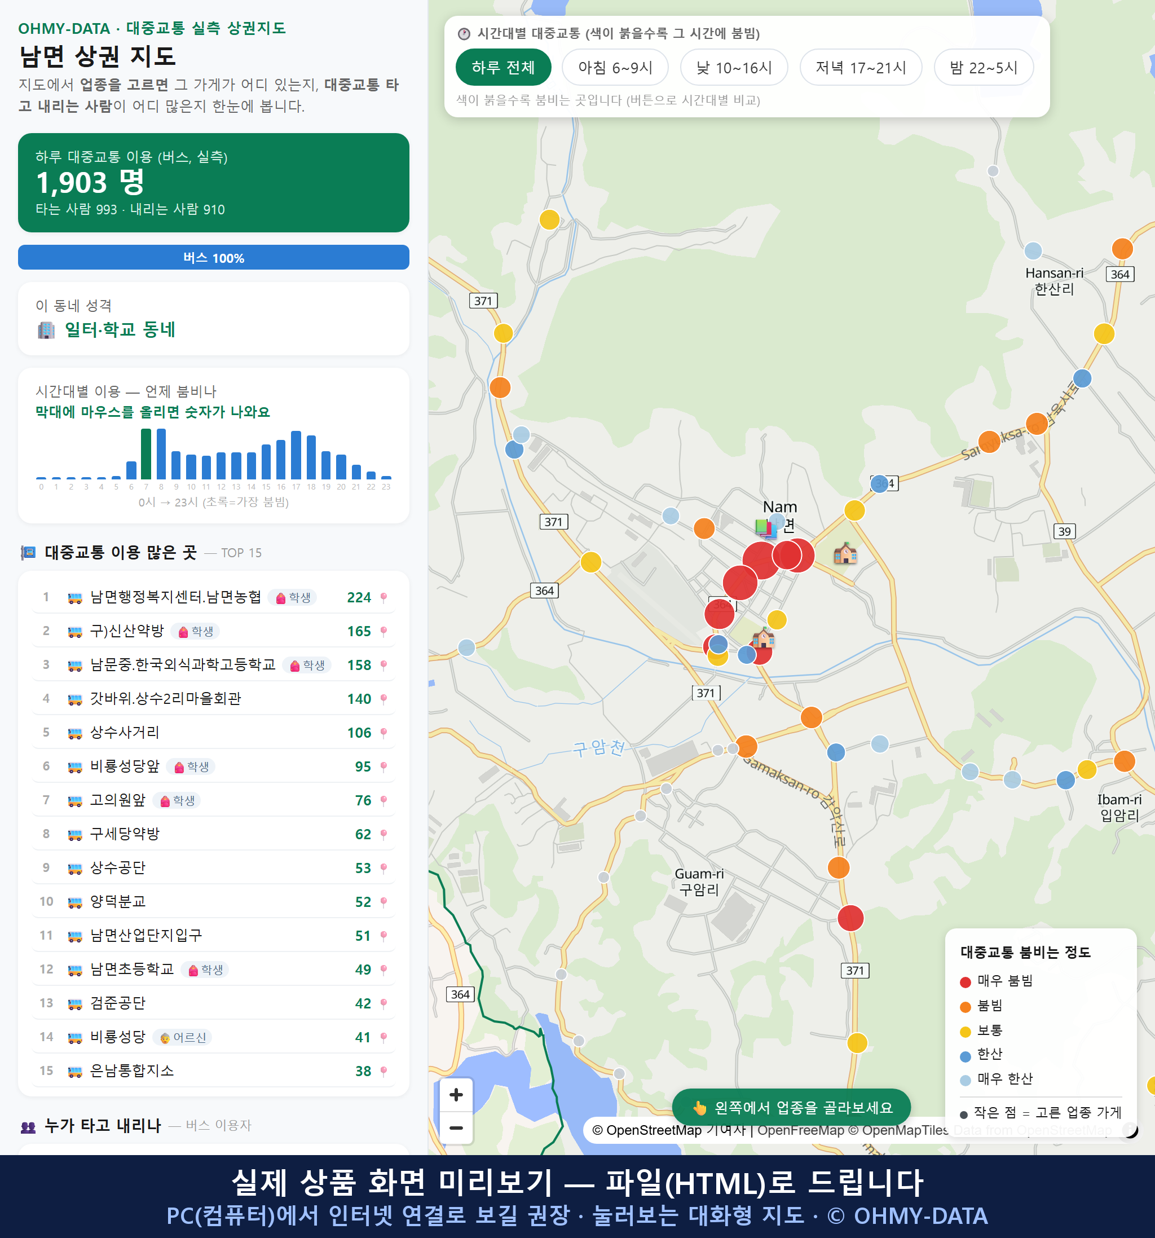This screenshot has height=1238, width=1155.
Task: Click the yellow stop marker near Hansan-ri route 364
Action: pyautogui.click(x=1103, y=334)
